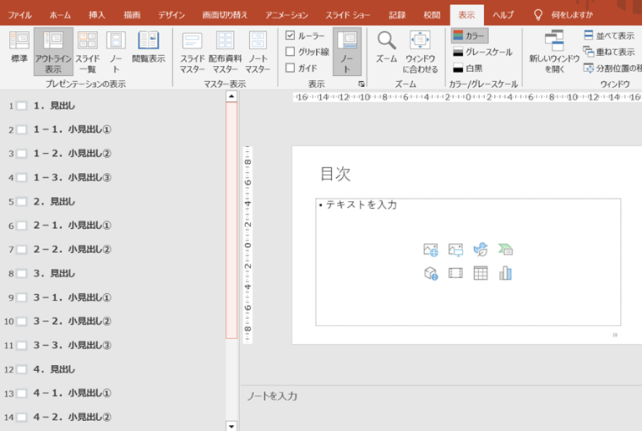
Task: Open the Home (ホーム) tab
Action: (x=60, y=15)
